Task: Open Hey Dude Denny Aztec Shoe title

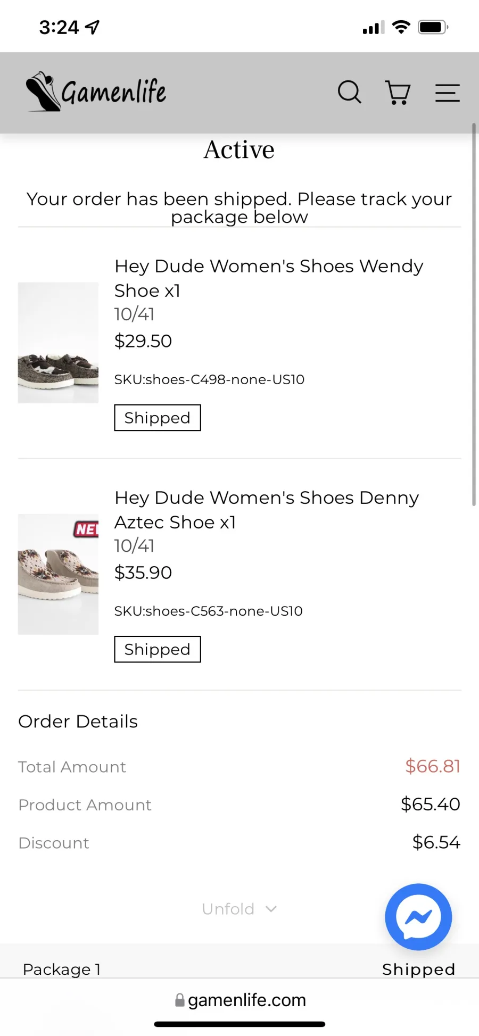Action: [x=267, y=510]
